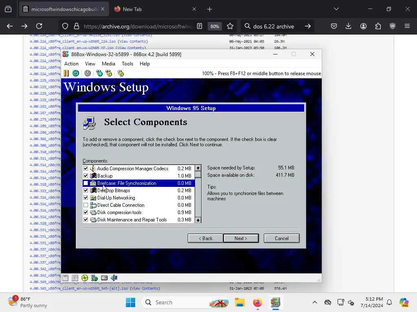Pause the 86Box emulation

point(66,73)
